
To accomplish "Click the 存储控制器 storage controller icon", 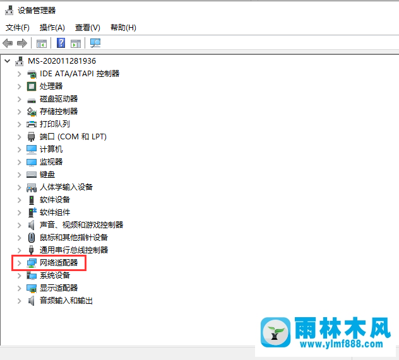I will pyautogui.click(x=32, y=112).
